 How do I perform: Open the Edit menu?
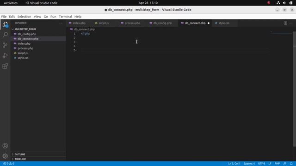tap(12, 17)
